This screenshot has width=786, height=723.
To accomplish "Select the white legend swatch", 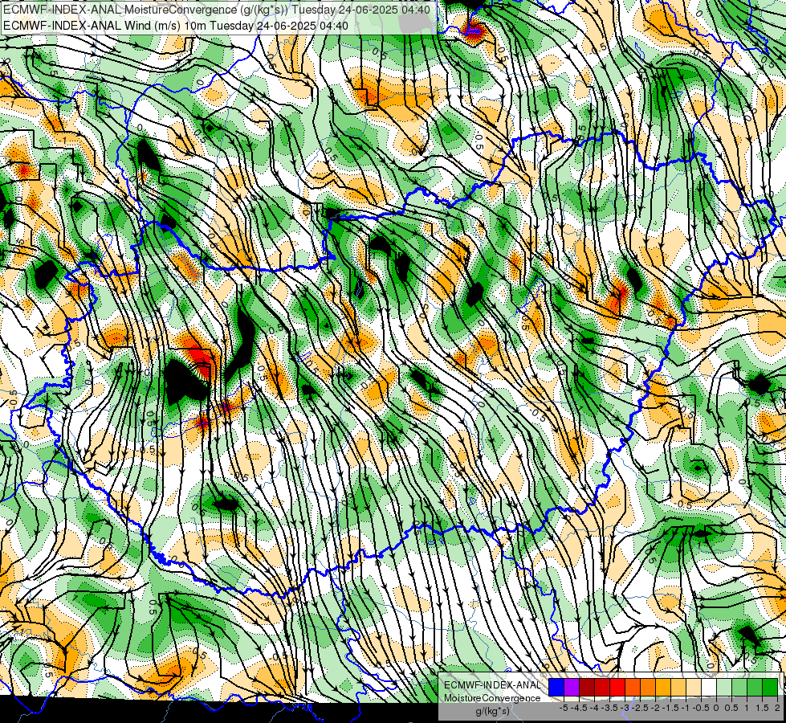I will coord(709,688).
